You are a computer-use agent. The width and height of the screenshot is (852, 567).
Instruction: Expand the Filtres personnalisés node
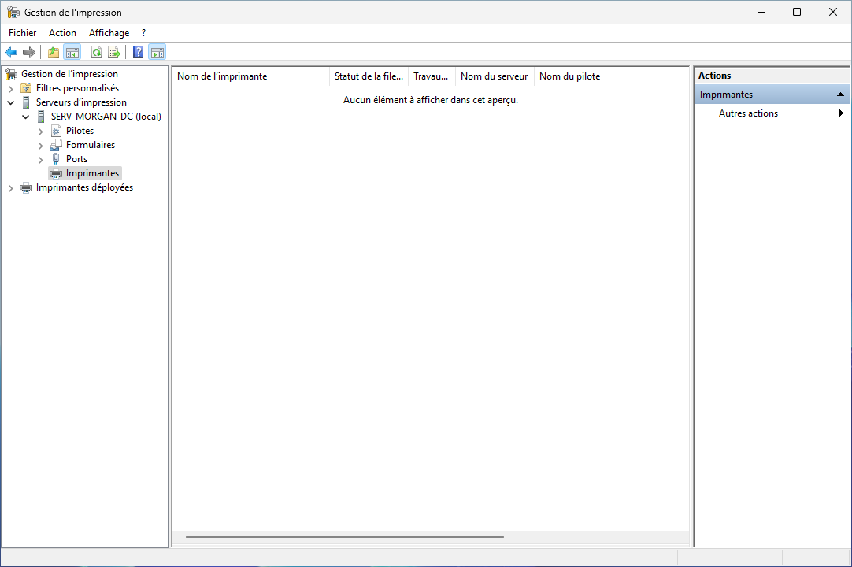click(x=11, y=88)
